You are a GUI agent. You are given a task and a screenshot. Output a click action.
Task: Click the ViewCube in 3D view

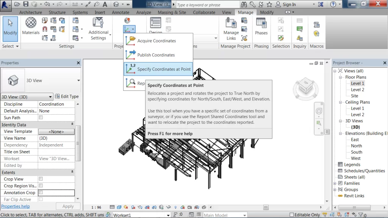point(306,86)
